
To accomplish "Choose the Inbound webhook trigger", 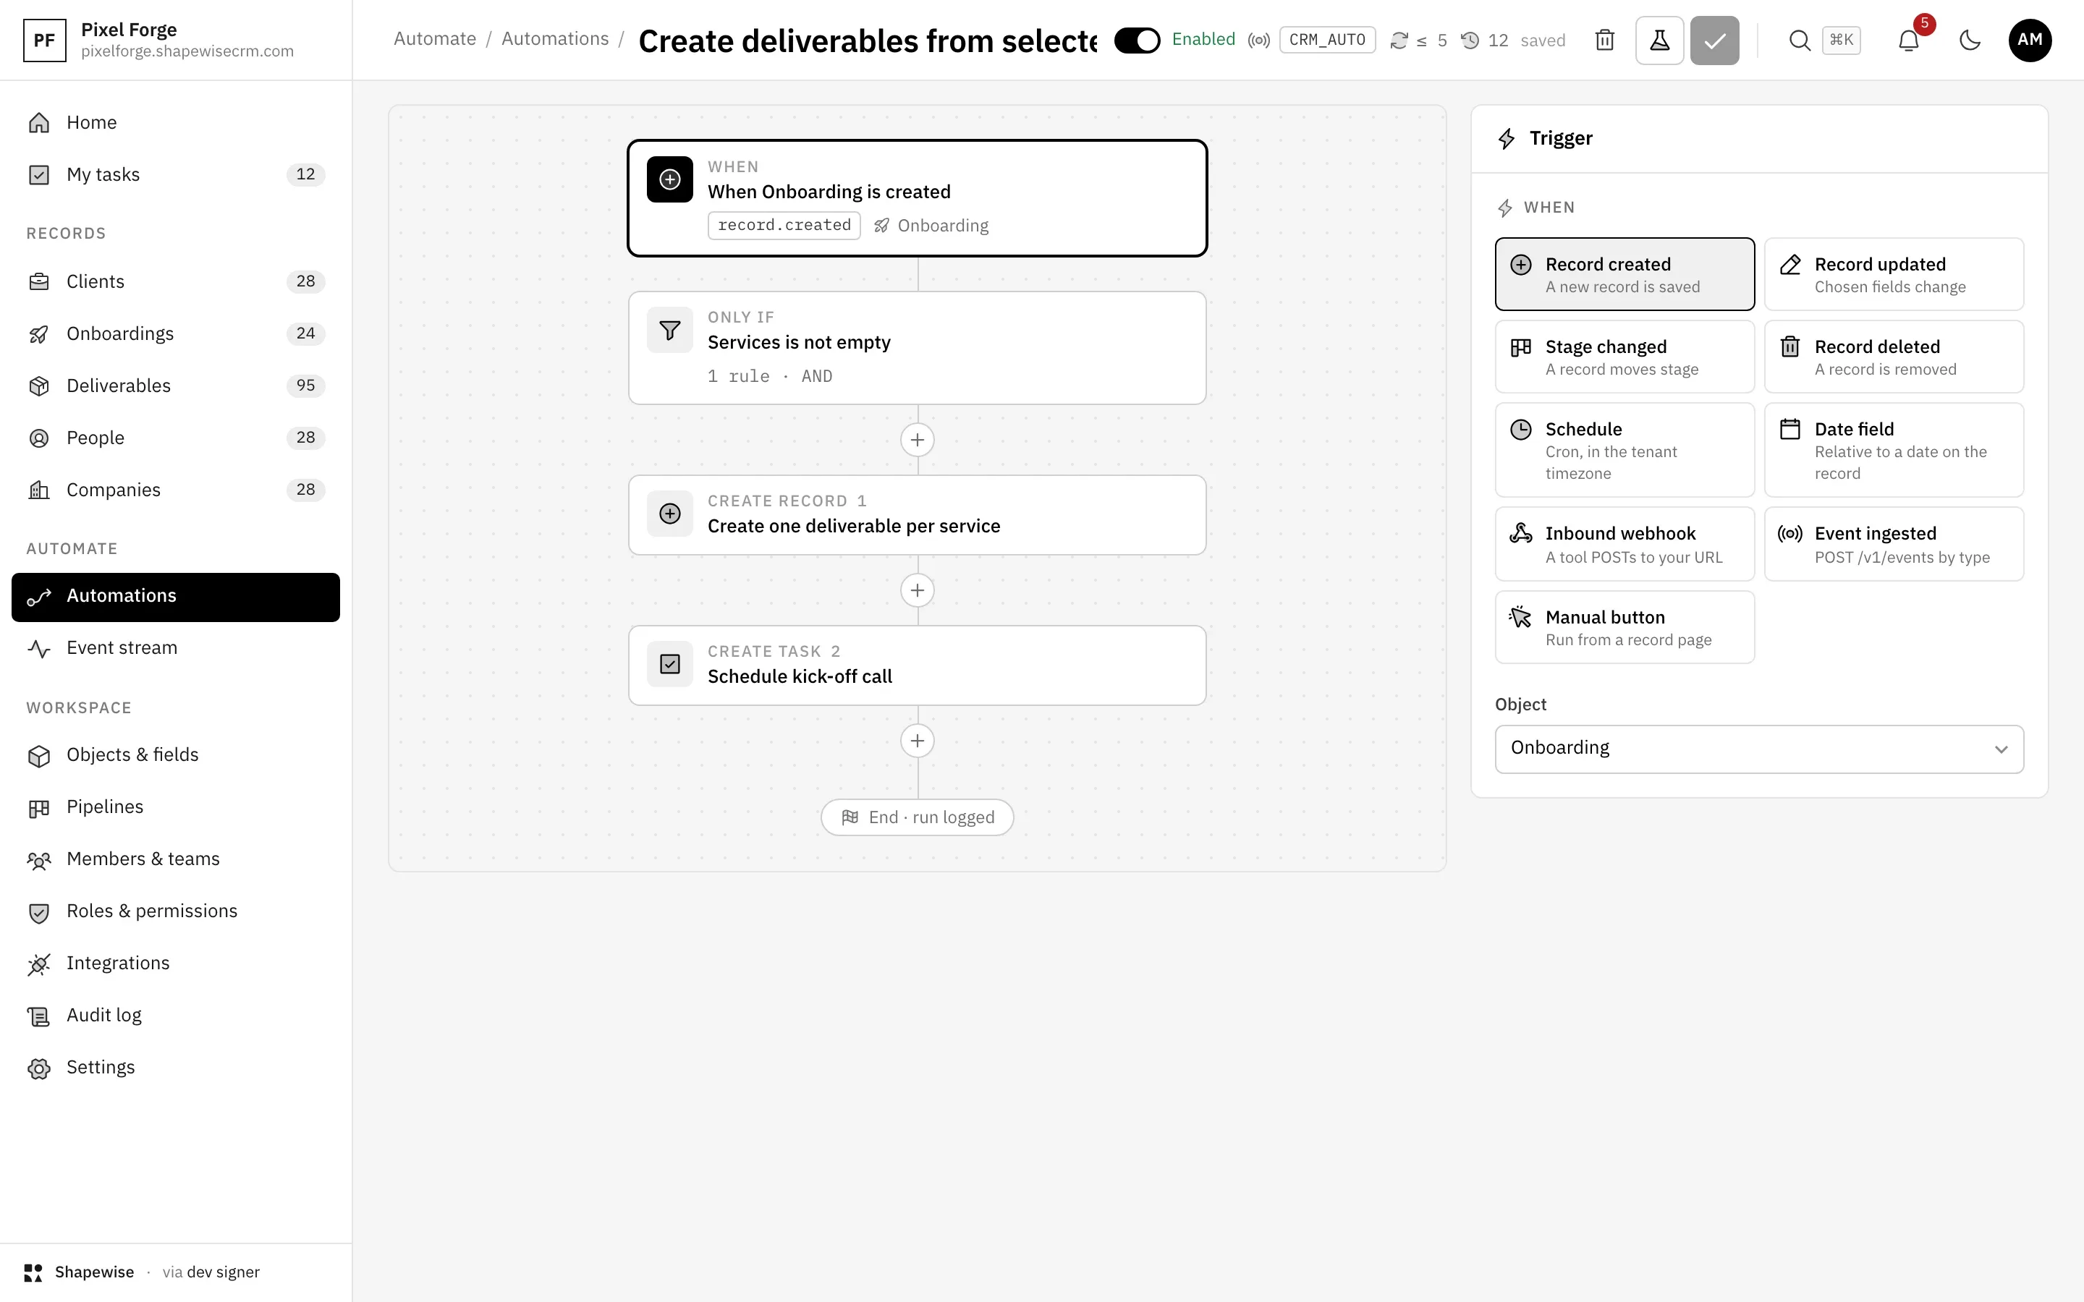I will tap(1624, 544).
